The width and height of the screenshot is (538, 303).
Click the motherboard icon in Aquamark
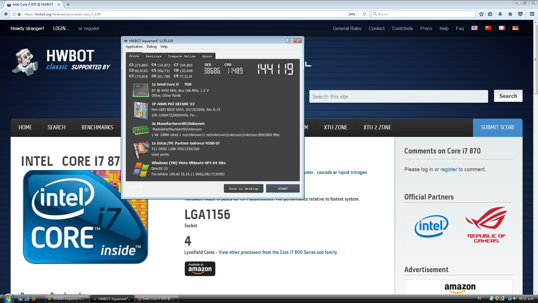pos(141,110)
